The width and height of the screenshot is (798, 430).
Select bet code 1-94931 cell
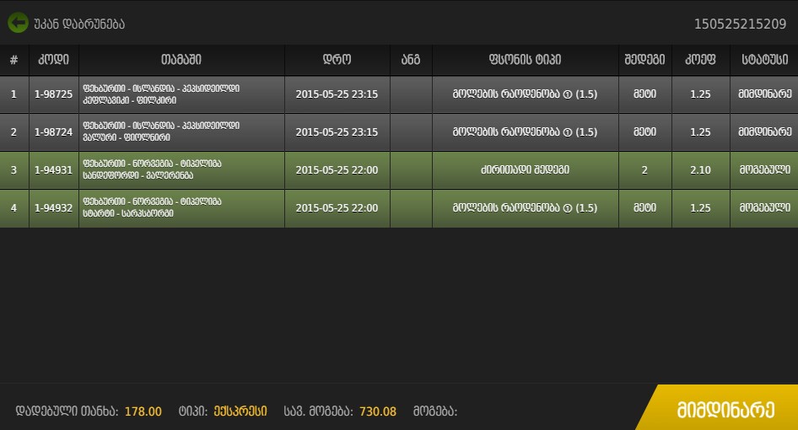click(54, 170)
